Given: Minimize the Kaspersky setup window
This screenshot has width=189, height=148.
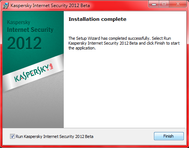Looking at the screenshot, I should pos(154,4).
